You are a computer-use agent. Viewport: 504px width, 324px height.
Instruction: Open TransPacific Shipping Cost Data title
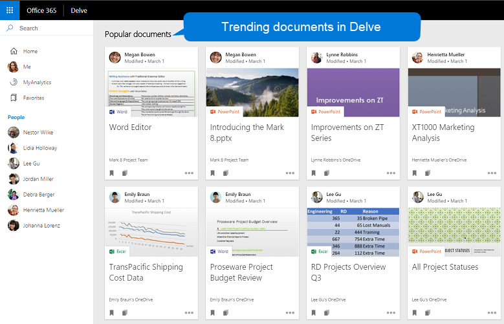point(146,272)
